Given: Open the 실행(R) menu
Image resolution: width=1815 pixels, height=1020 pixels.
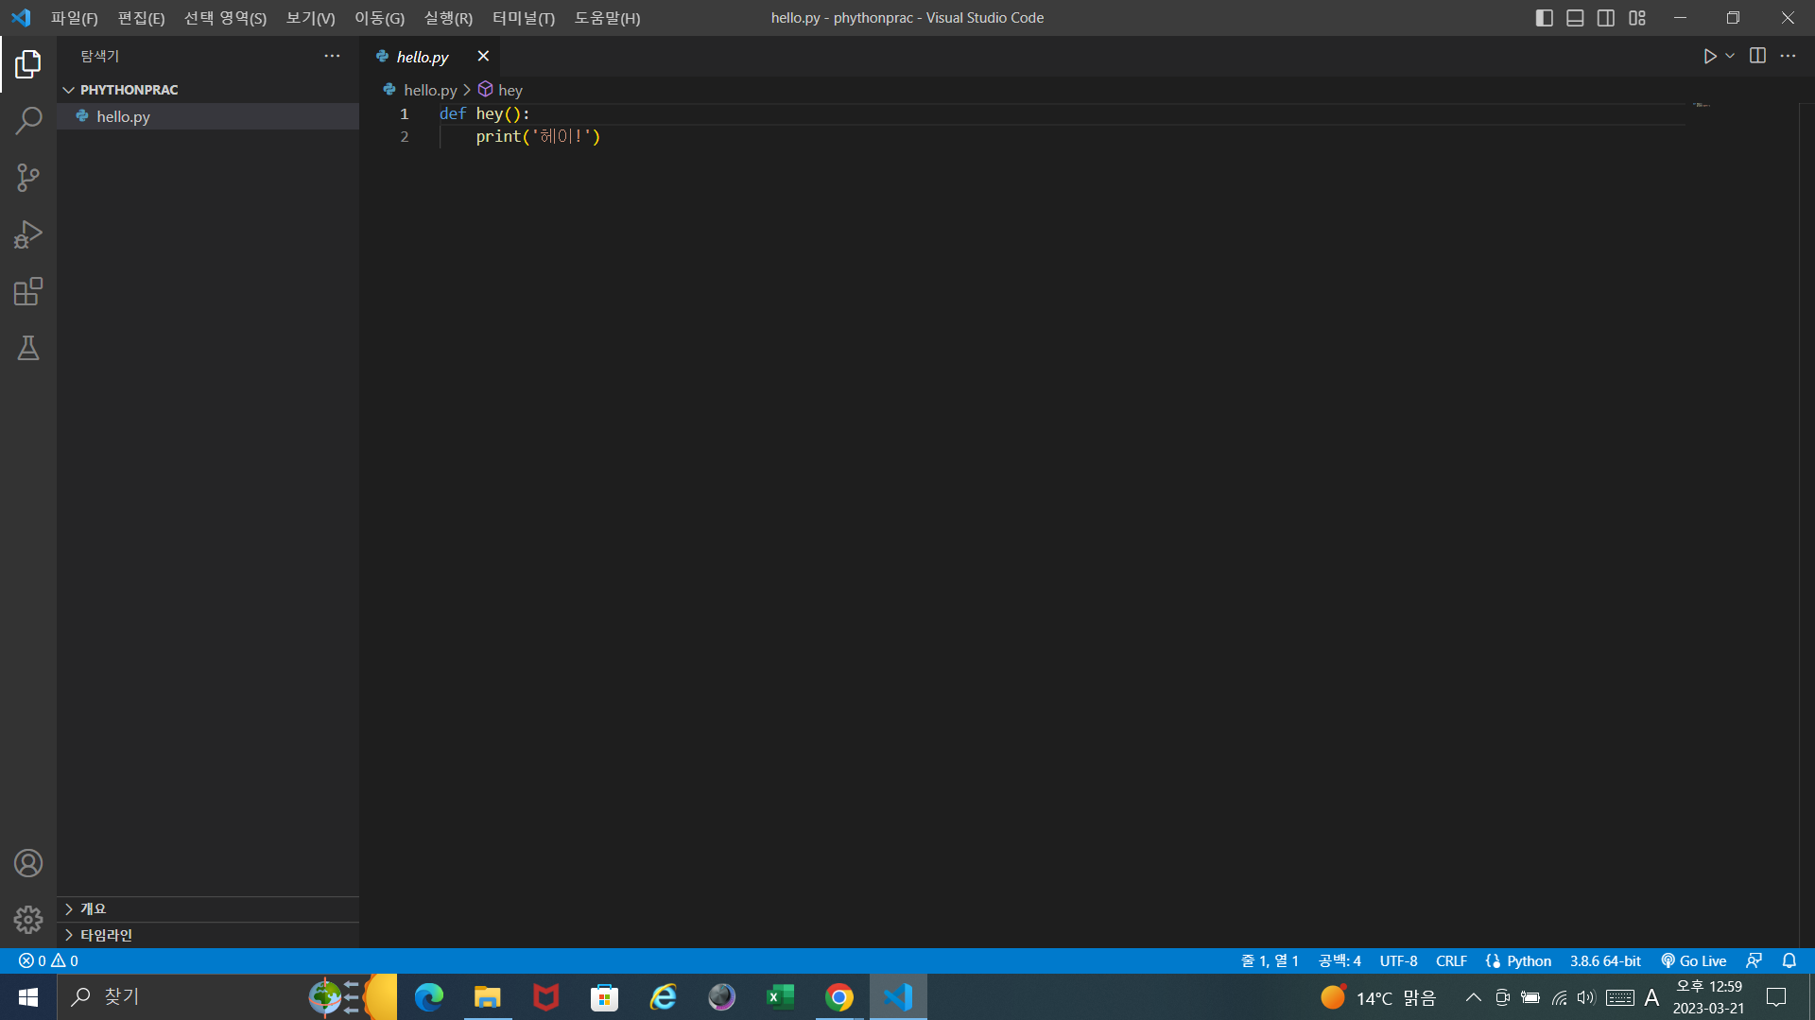Looking at the screenshot, I should [448, 18].
